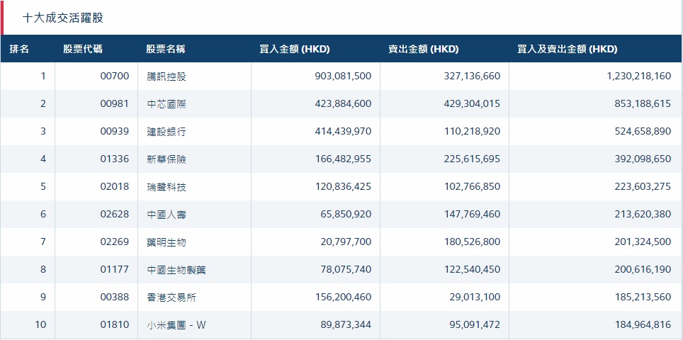
Task: Open the 中國人壽 stock row
Action: [x=166, y=215]
